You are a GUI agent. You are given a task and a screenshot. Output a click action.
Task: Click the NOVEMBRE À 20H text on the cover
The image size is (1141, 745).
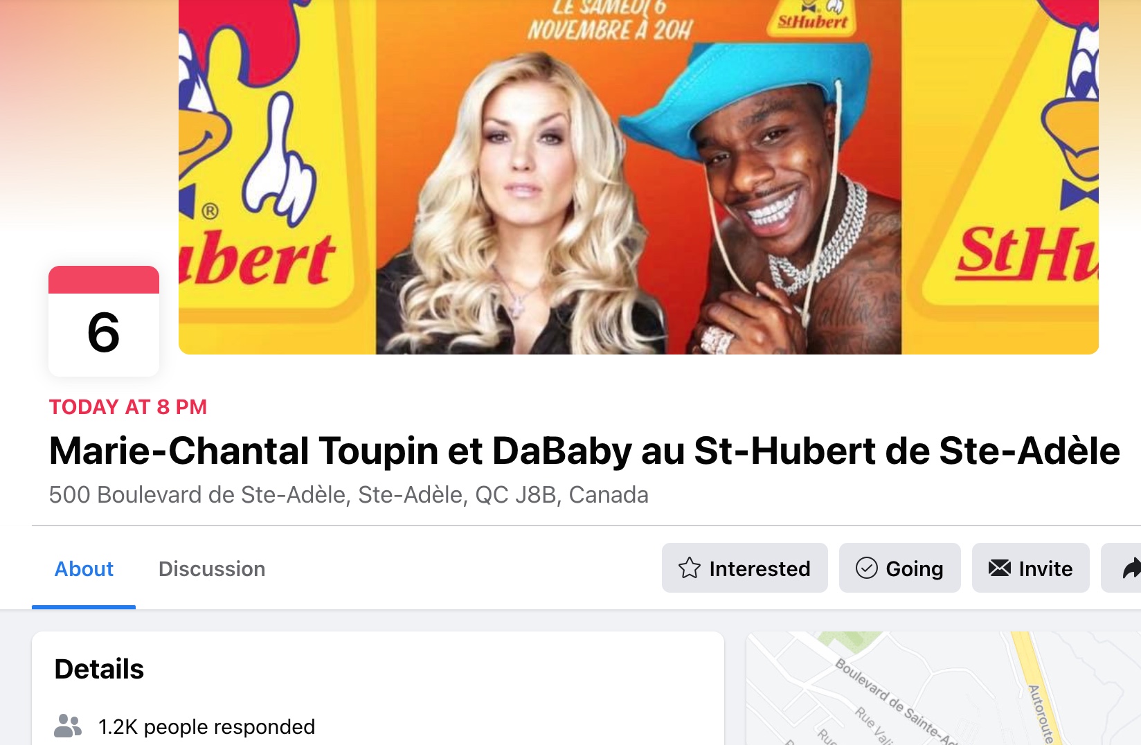tap(609, 30)
